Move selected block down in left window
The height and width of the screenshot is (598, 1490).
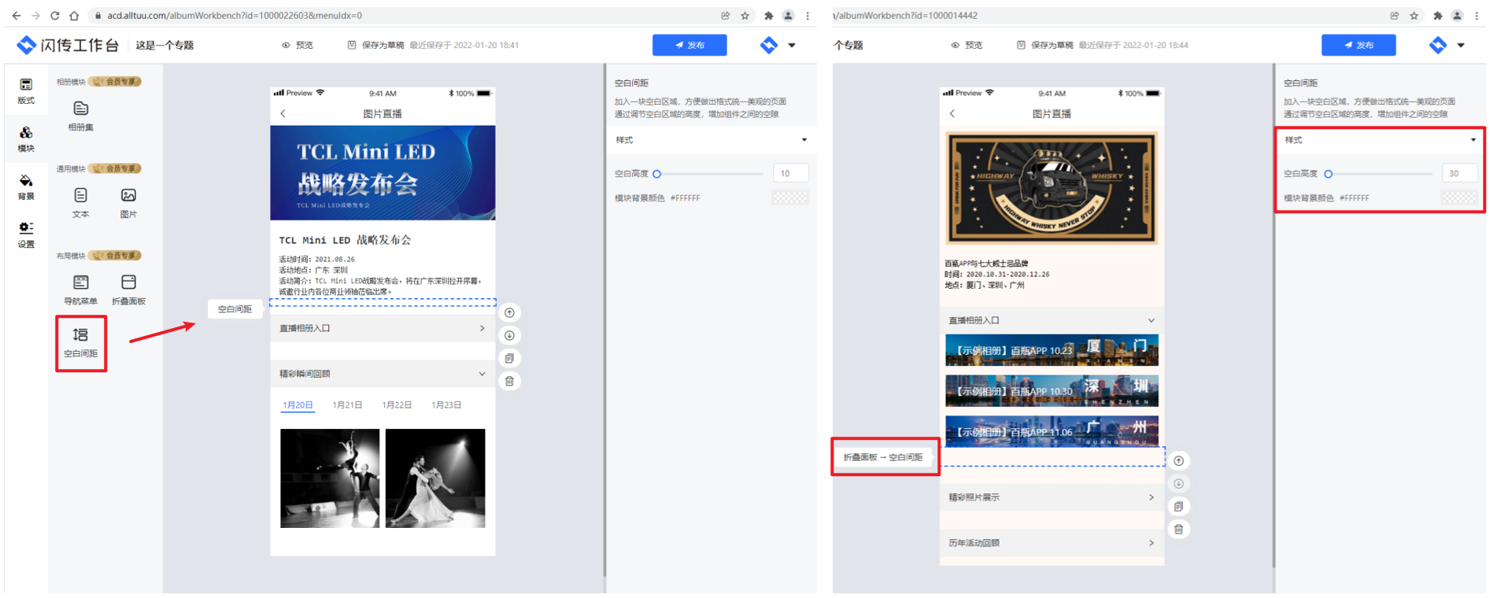[x=510, y=336]
